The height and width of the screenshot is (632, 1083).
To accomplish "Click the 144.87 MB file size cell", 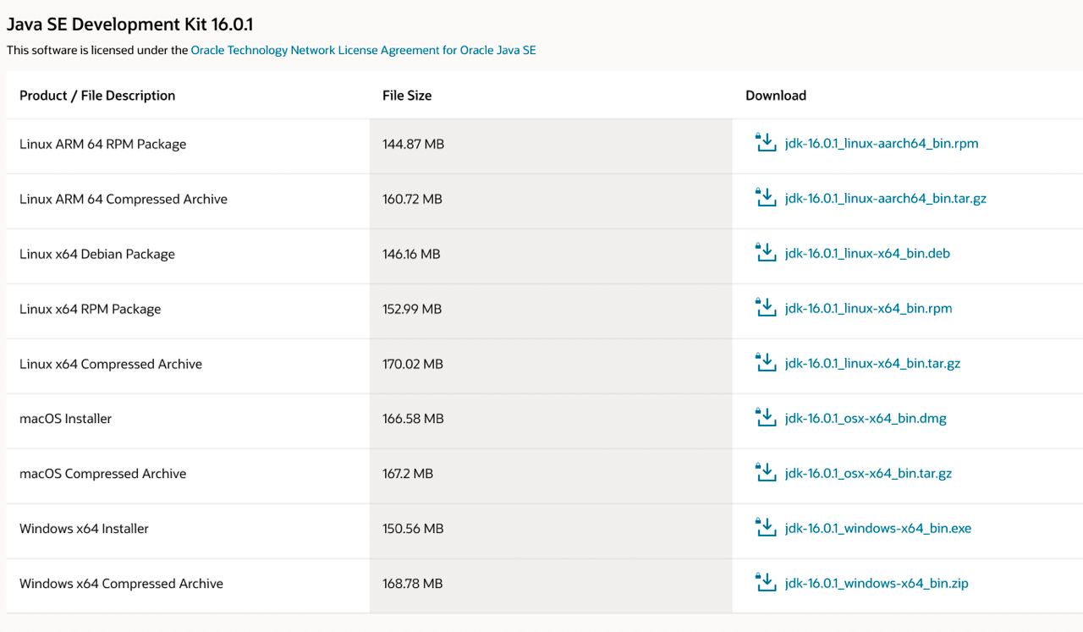I will pos(551,144).
